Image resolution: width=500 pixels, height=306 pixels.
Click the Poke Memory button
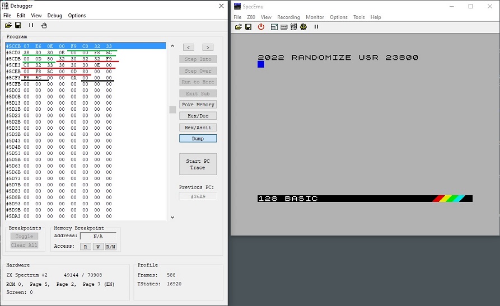[x=198, y=105]
